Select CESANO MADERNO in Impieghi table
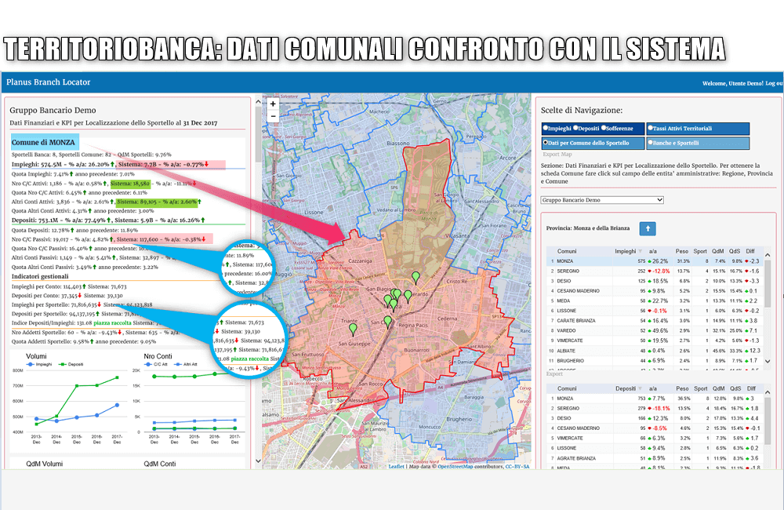784x510 pixels. tap(654, 291)
